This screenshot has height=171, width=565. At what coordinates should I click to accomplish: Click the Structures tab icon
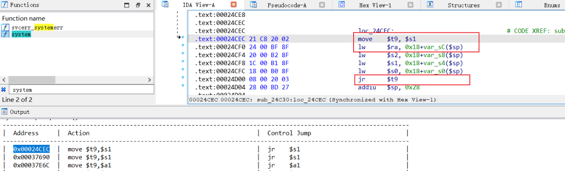[430, 5]
